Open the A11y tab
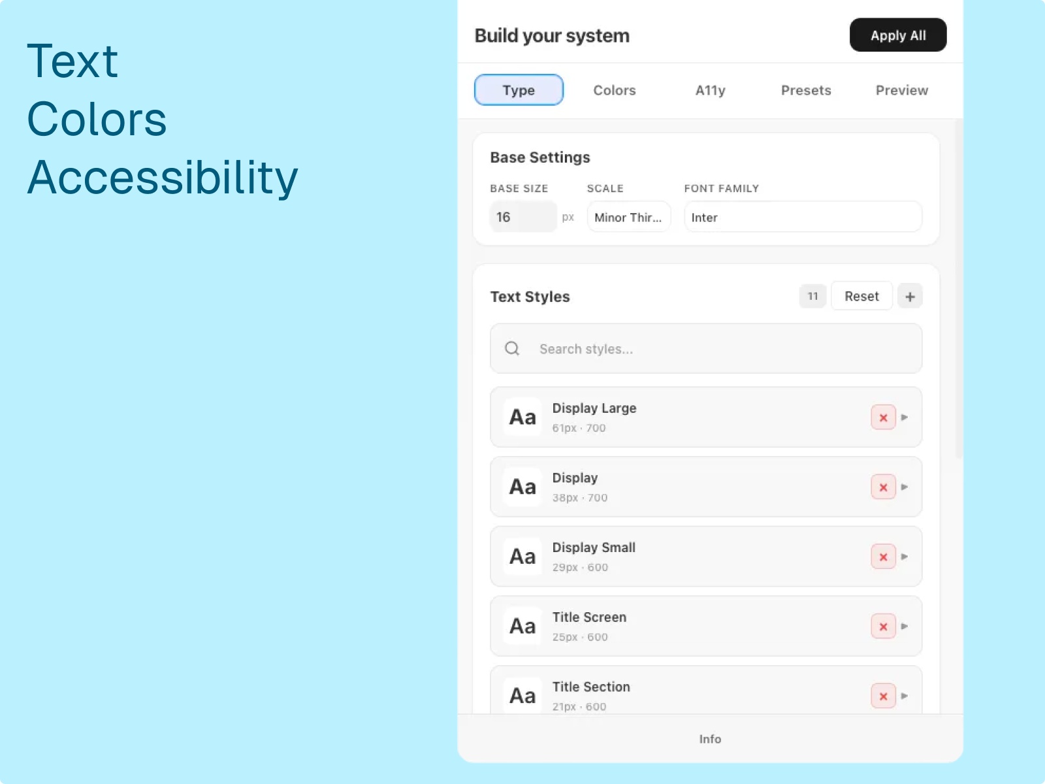 point(710,90)
